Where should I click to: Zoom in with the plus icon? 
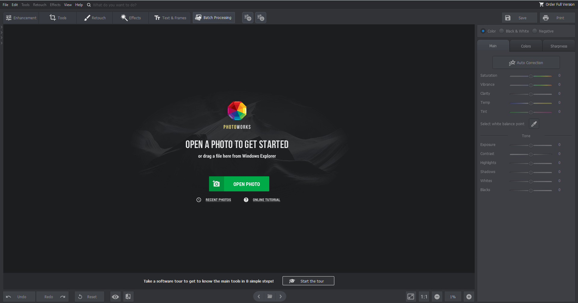(469, 297)
